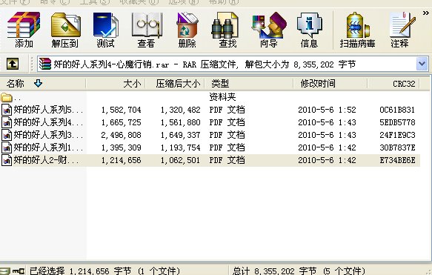The width and height of the screenshot is (432, 275).
Task: Select file name 奸的好人系列5...
Action: 48,110
